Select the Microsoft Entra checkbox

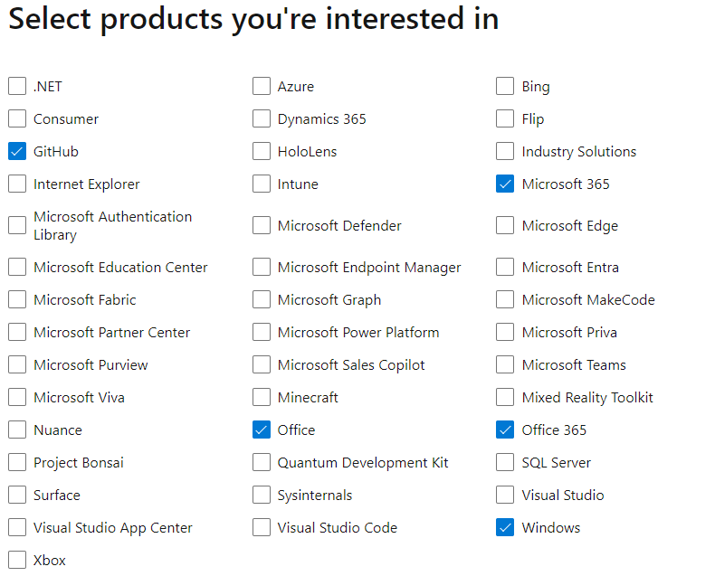(505, 267)
